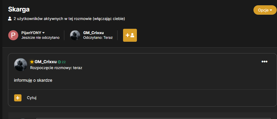Open the post options ellipsis menu
This screenshot has width=277, height=119.
(x=264, y=61)
